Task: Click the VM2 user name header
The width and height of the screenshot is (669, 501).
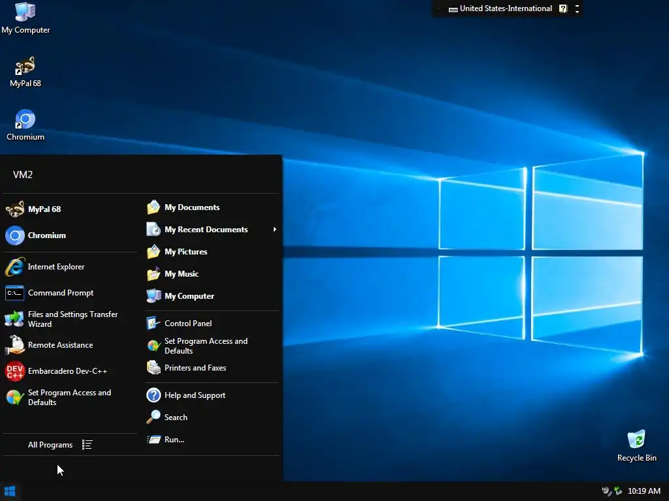Action: (23, 175)
